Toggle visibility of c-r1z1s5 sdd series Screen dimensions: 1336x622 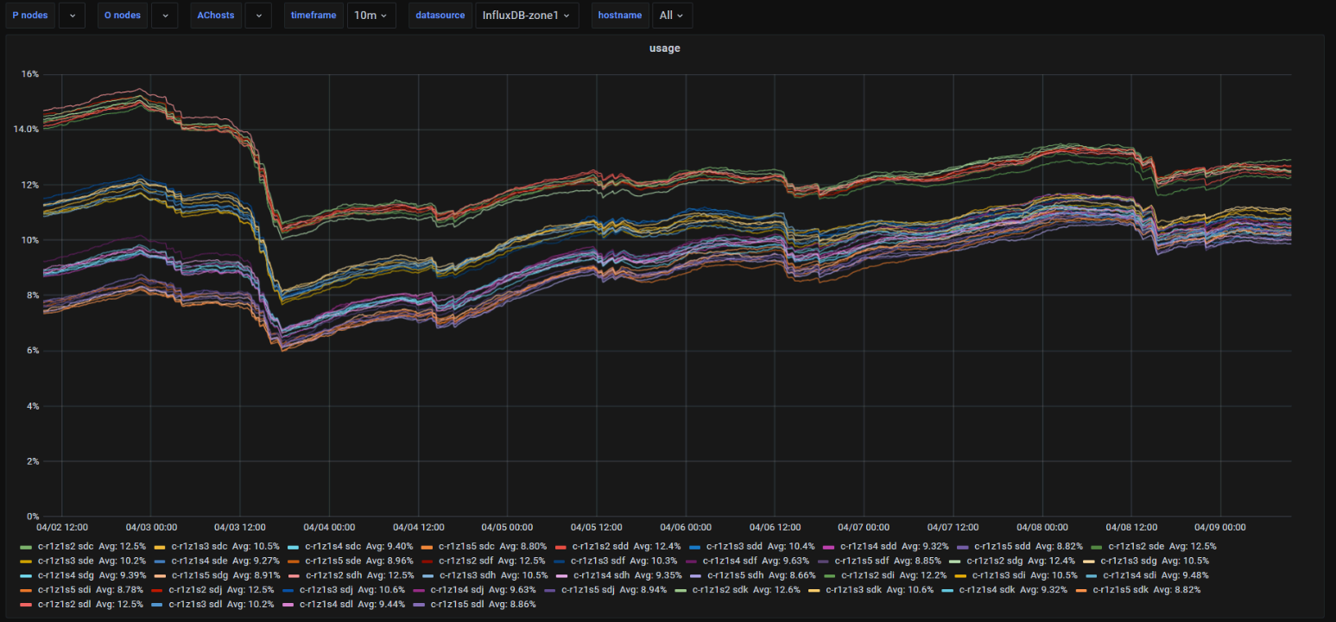click(1002, 547)
